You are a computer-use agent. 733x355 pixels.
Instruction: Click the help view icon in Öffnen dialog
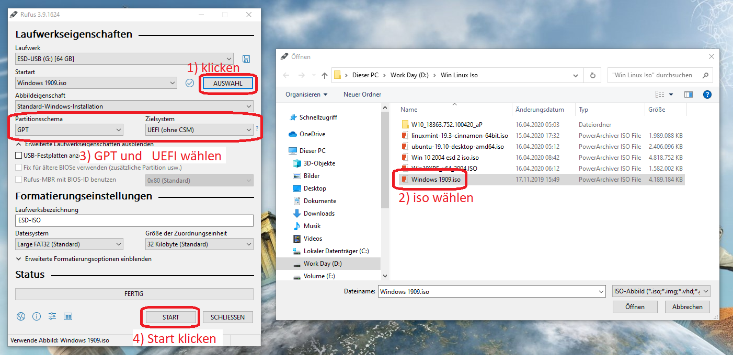pos(707,94)
